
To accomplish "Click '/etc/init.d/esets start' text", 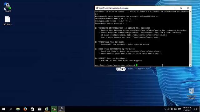I will [x=146, y=37].
